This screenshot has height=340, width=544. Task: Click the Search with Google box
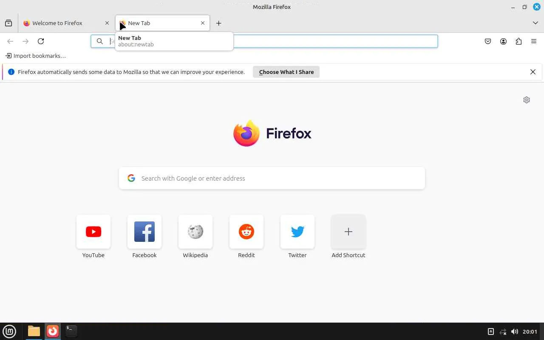click(x=272, y=178)
